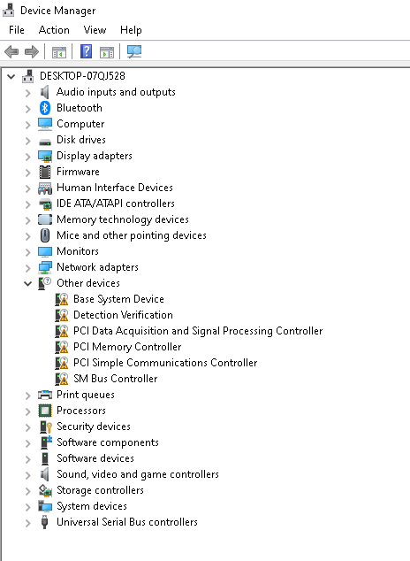Collapse the Other devices category
The width and height of the screenshot is (410, 561).
click(28, 284)
